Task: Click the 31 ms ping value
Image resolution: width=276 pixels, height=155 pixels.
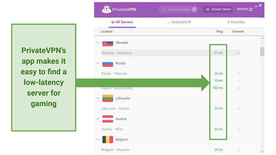Action: click(218, 53)
